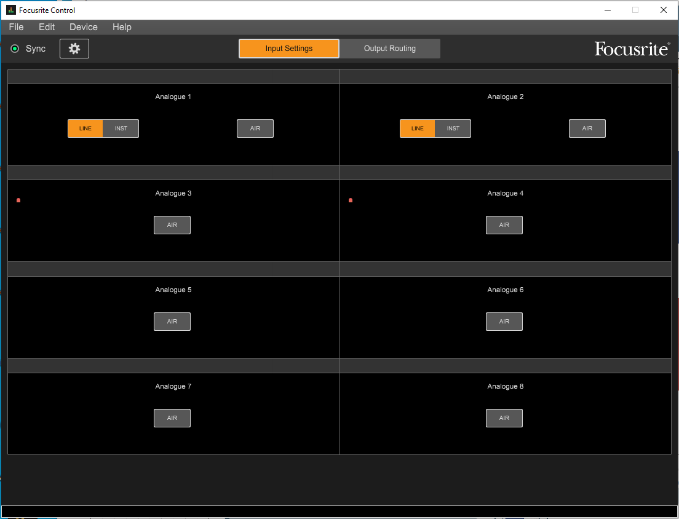Toggle AIR mode for Analogue 4
Image resolution: width=679 pixels, height=519 pixels.
[x=504, y=225]
